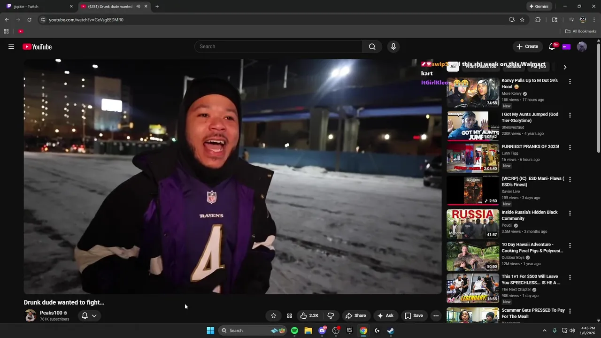
Task: Open All Bookmarks folder
Action: click(581, 31)
